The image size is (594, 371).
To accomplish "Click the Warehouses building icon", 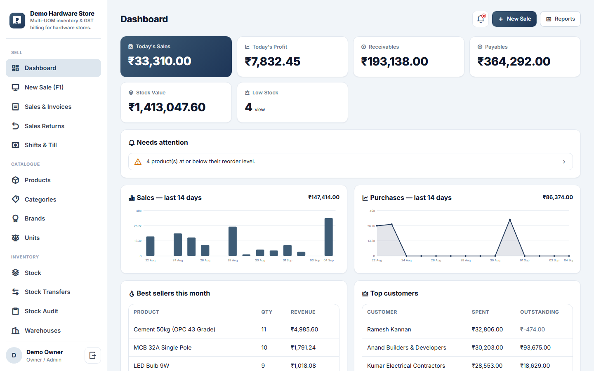I will click(15, 331).
